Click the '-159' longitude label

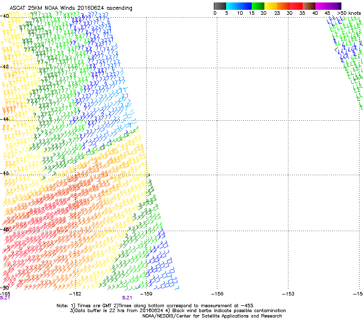pyautogui.click(x=146, y=294)
